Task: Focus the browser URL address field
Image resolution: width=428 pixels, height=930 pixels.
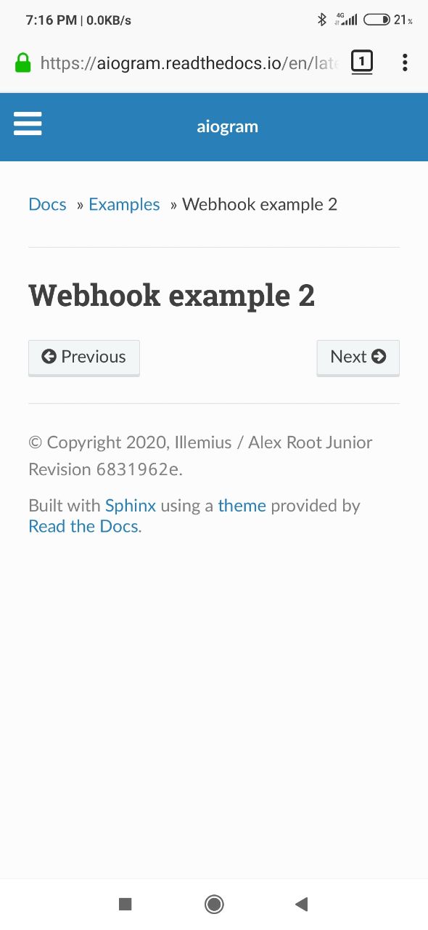Action: tap(189, 62)
